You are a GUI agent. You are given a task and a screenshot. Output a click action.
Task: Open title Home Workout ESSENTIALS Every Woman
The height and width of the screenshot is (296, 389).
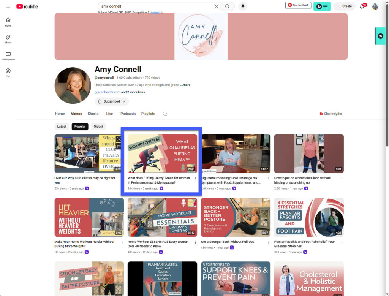(x=158, y=244)
